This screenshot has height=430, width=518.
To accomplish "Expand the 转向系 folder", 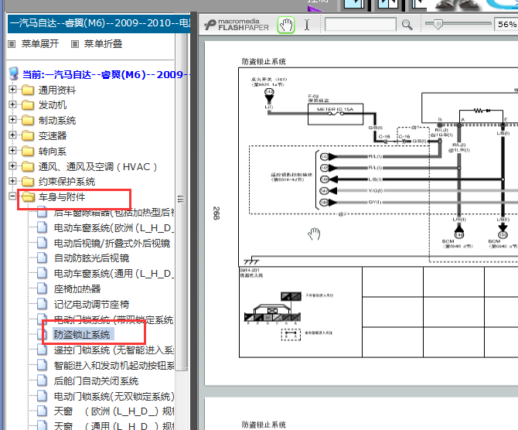I will [12, 150].
